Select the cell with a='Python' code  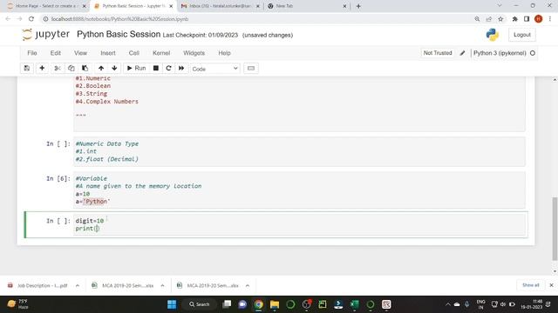point(299,190)
